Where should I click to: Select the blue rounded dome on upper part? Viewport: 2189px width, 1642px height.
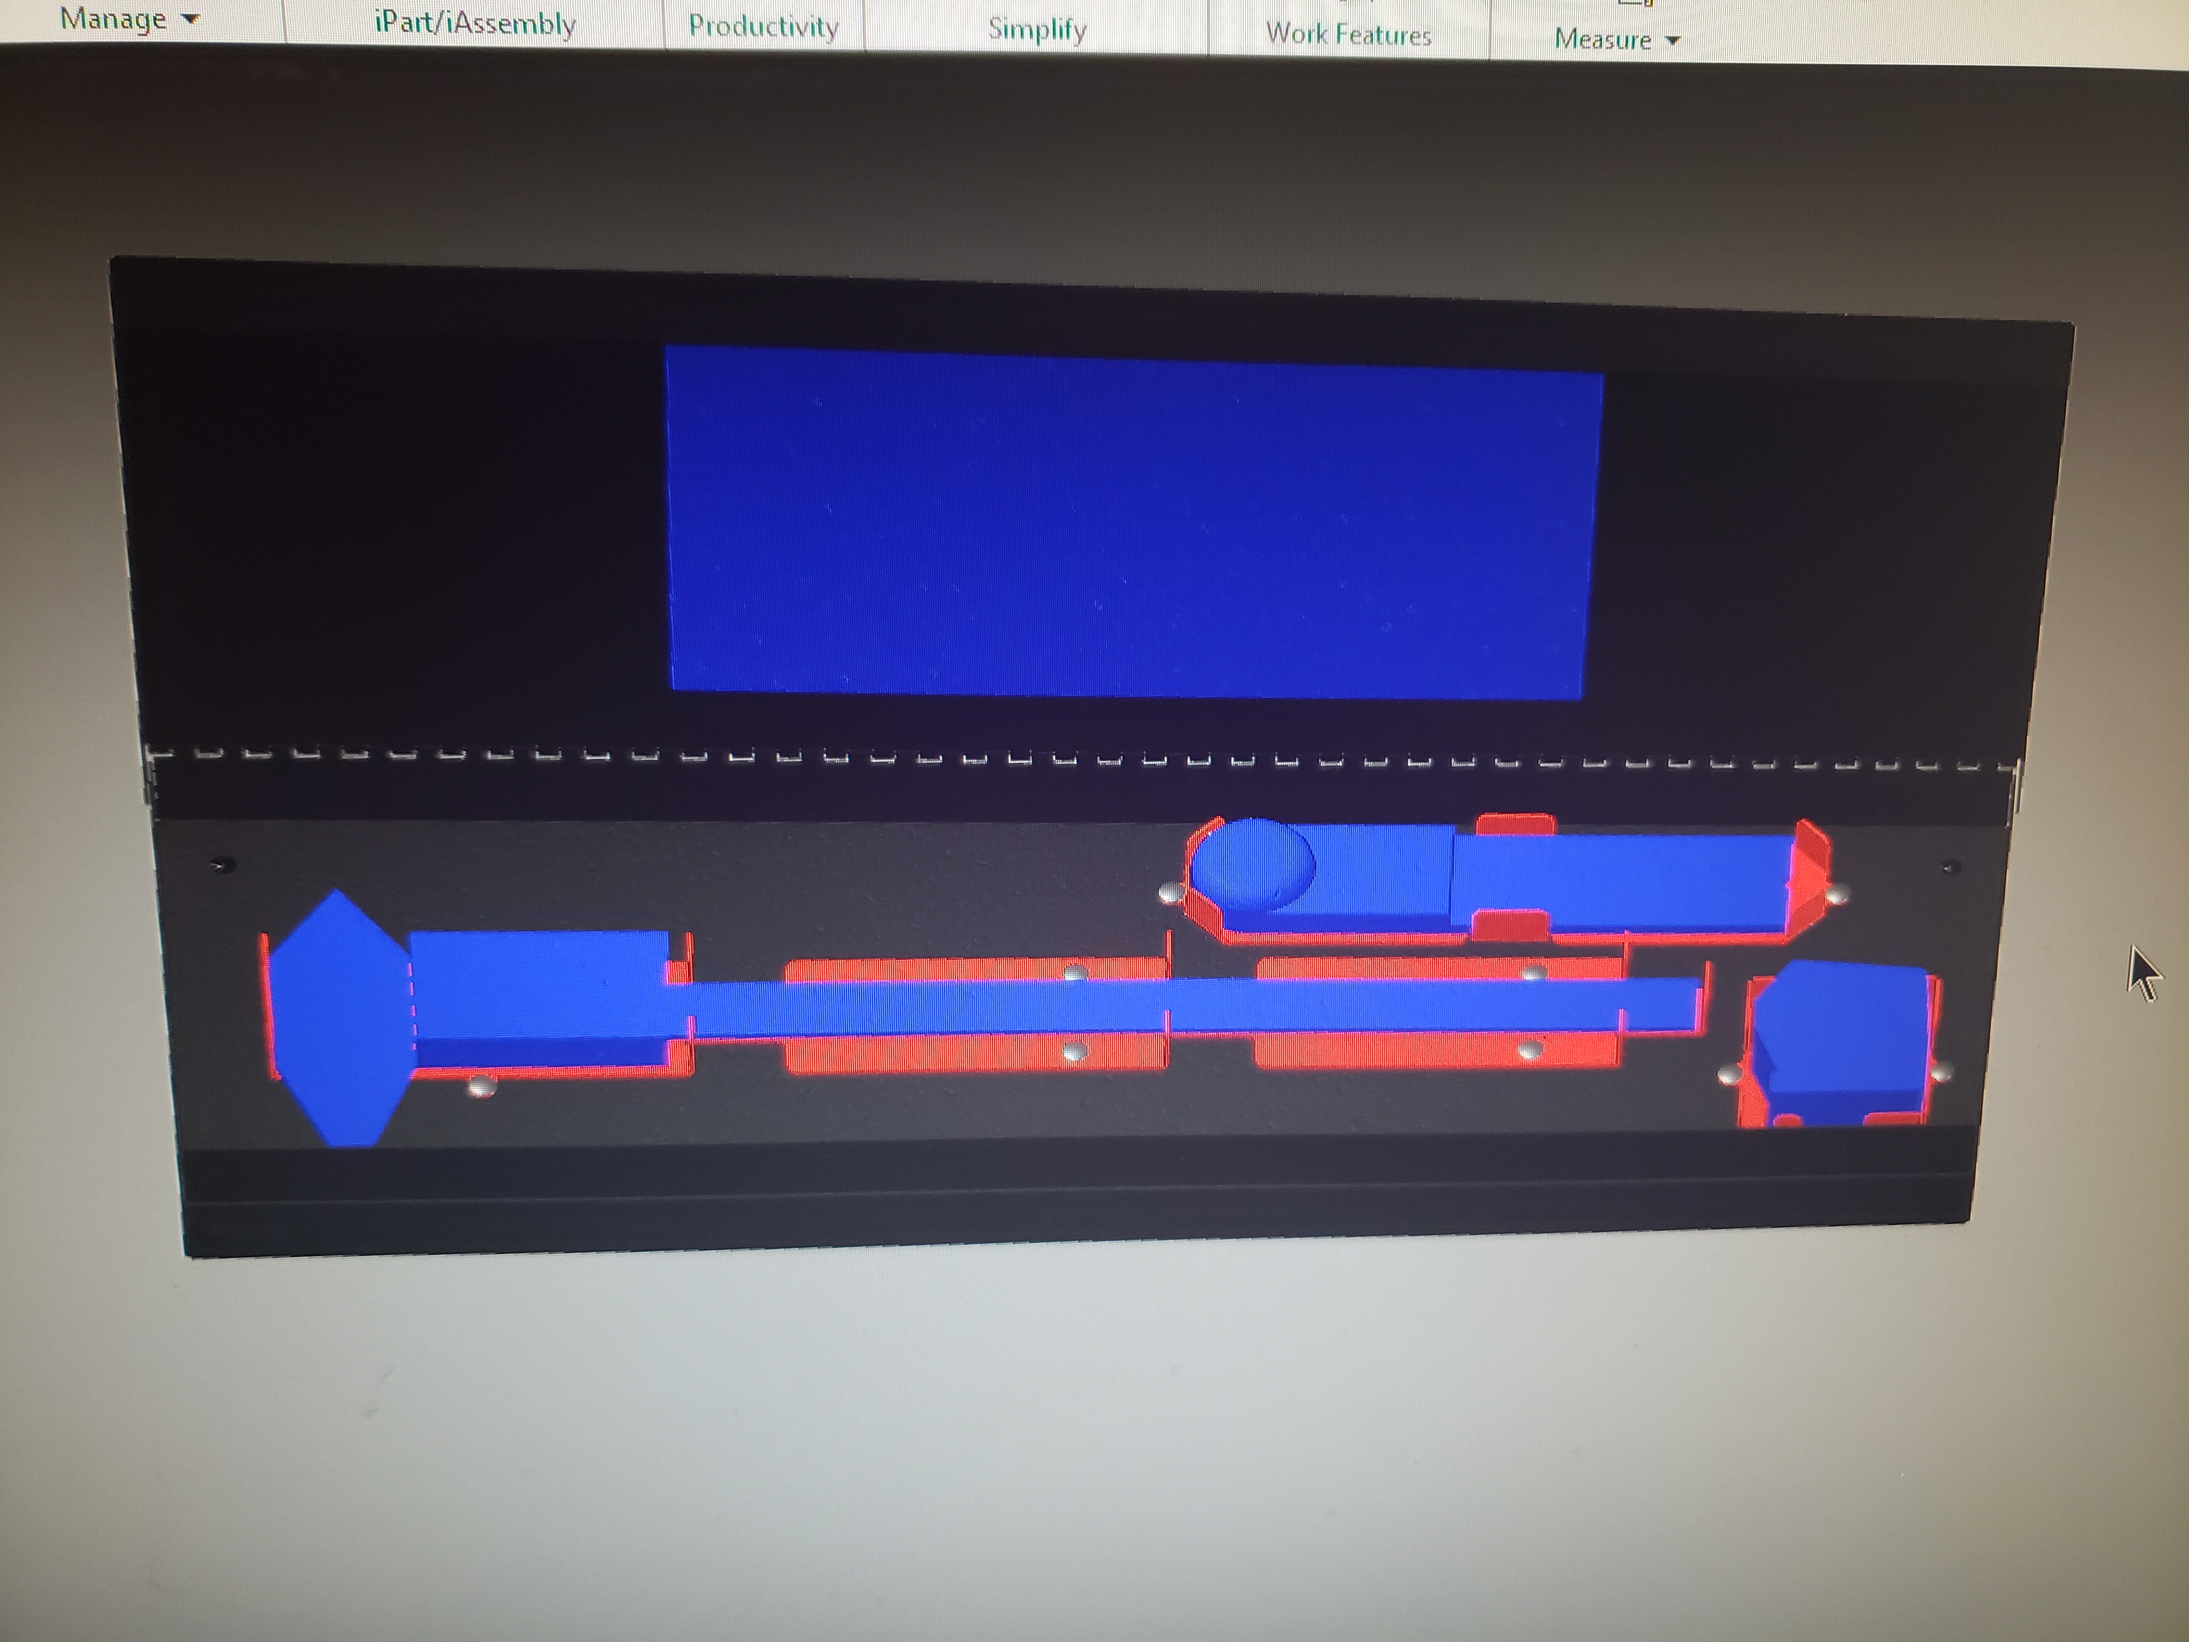(1252, 863)
